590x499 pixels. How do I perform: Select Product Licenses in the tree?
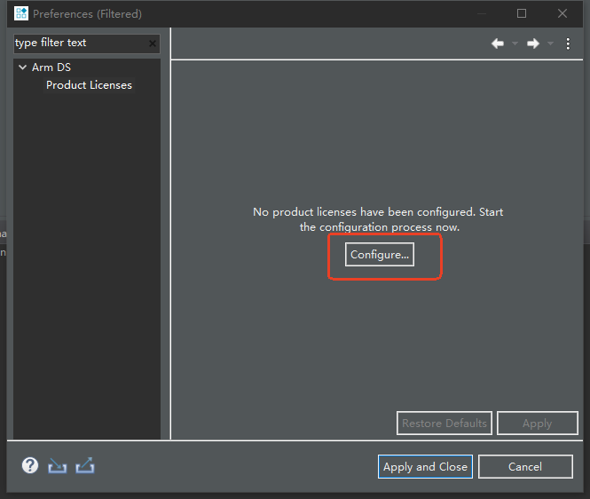tap(89, 85)
